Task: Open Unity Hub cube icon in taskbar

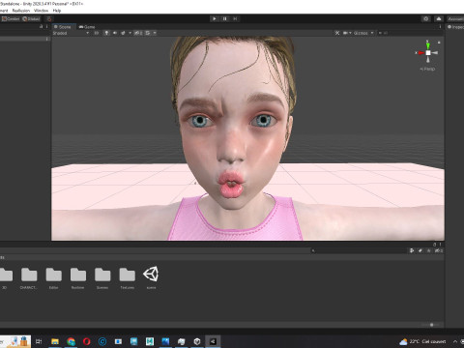Action: 197,341
